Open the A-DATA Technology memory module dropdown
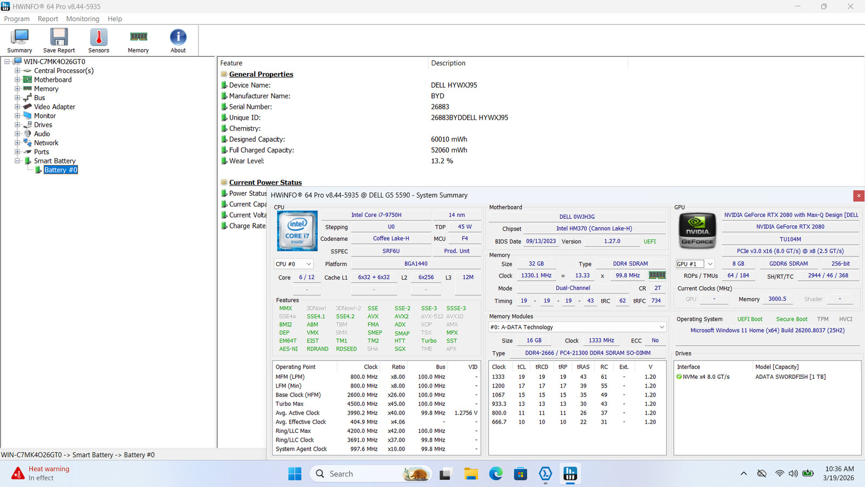Screen dimensions: 865x487 click(577, 327)
